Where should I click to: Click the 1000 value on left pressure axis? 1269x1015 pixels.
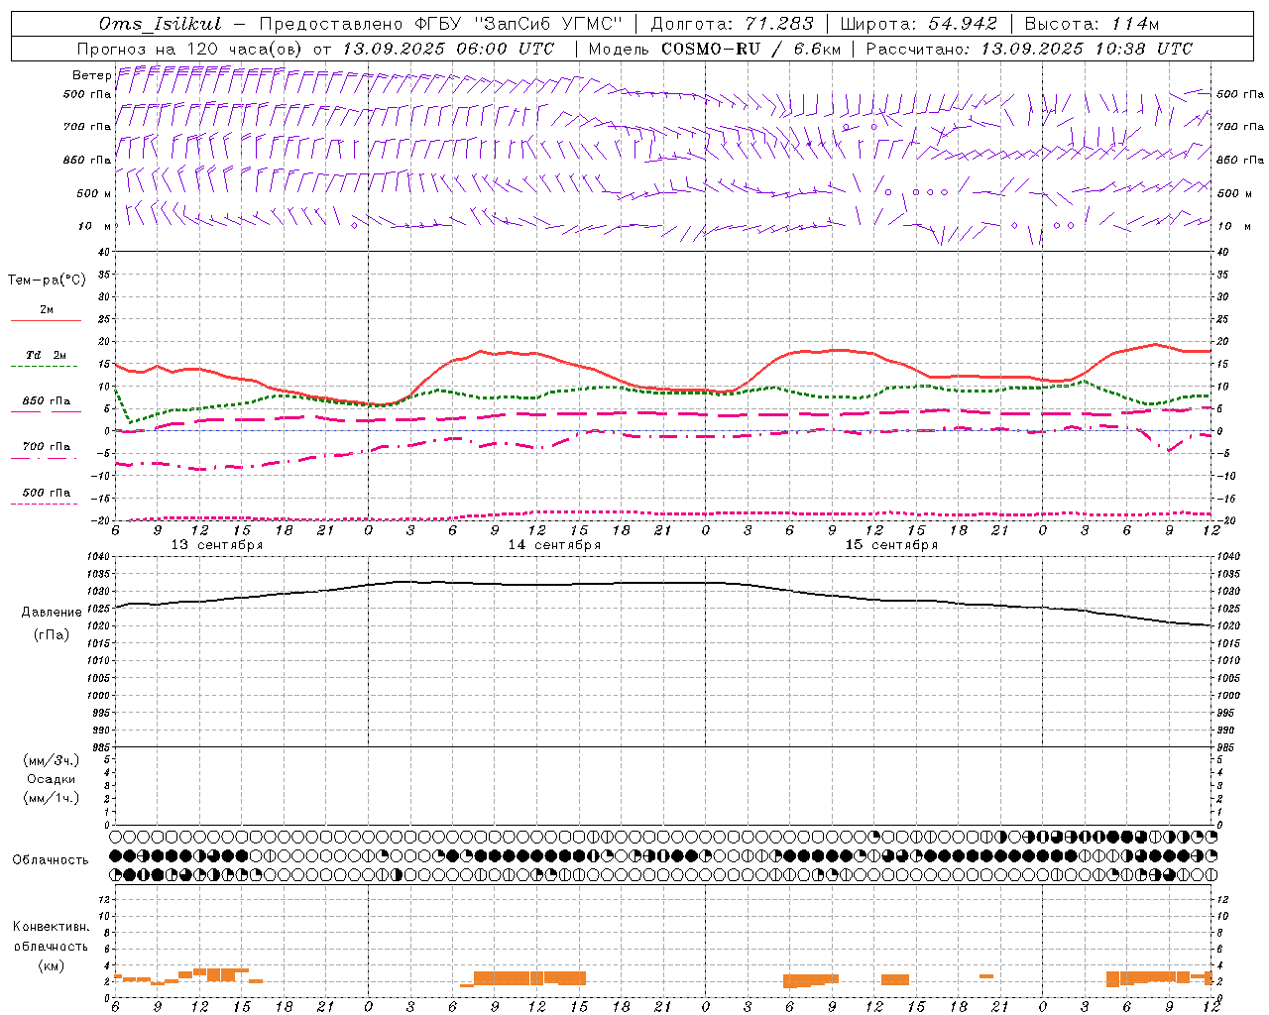96,696
